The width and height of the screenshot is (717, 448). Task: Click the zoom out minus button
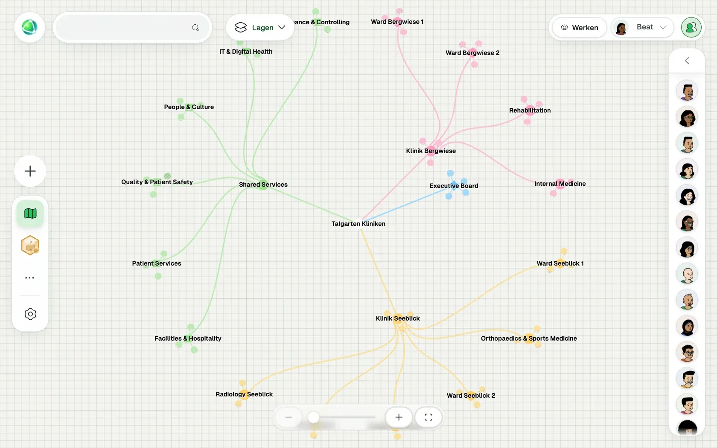[289, 417]
